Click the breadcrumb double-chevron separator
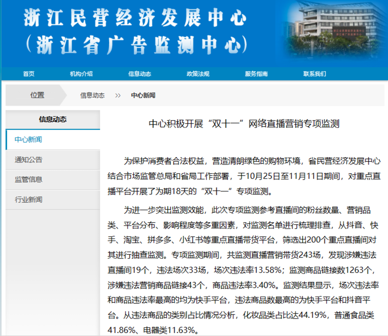The image size is (388, 336). click(x=118, y=96)
